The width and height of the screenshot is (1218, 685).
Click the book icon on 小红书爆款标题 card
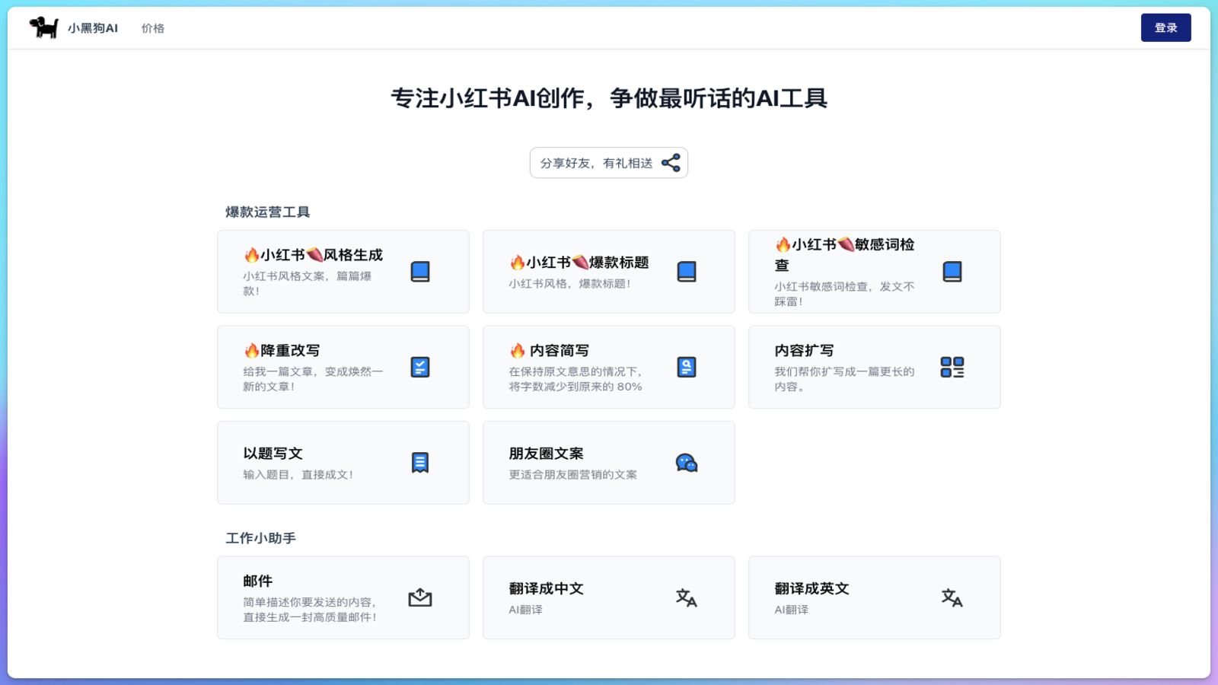[687, 272]
